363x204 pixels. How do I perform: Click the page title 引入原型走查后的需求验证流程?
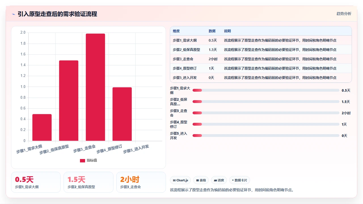[57, 14]
